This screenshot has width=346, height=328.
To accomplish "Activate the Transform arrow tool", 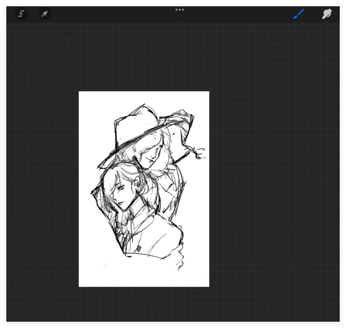I will click(x=45, y=14).
